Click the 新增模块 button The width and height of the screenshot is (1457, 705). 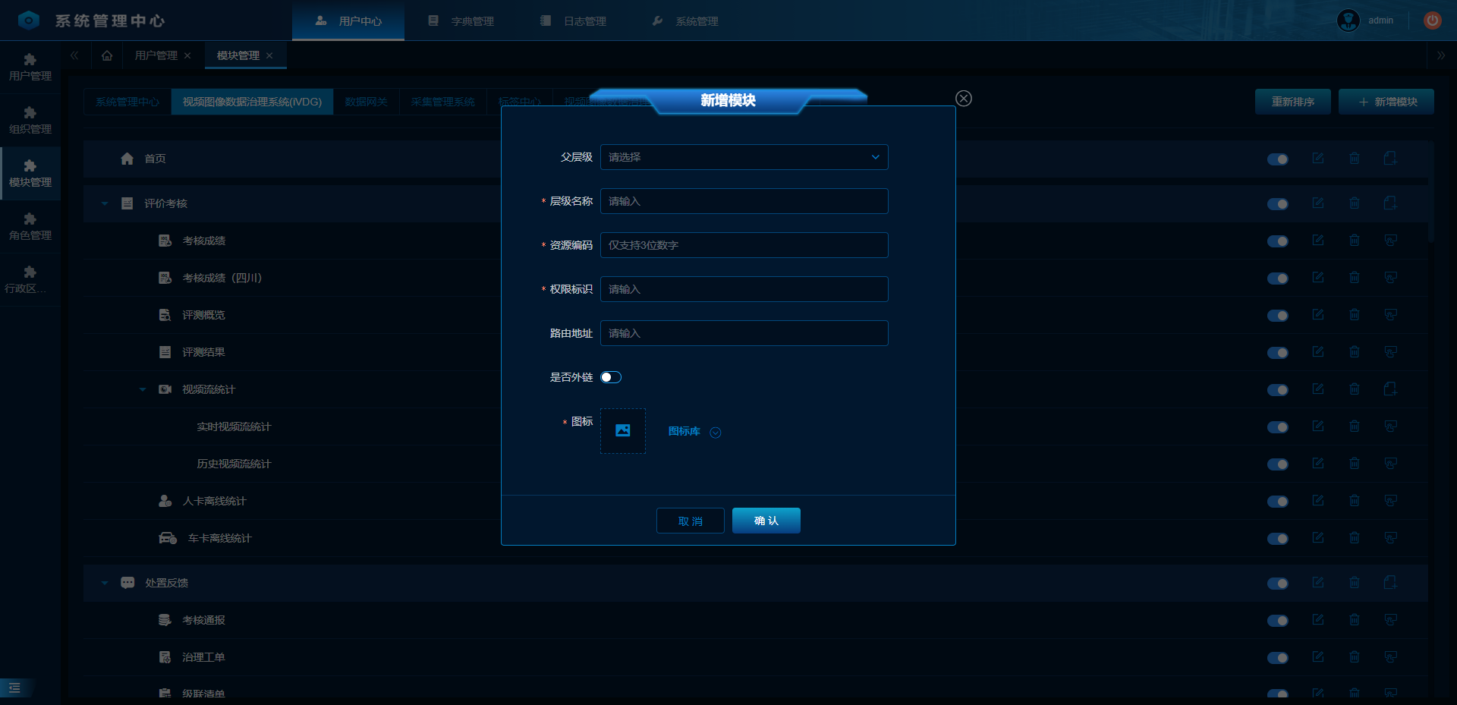tap(1386, 102)
